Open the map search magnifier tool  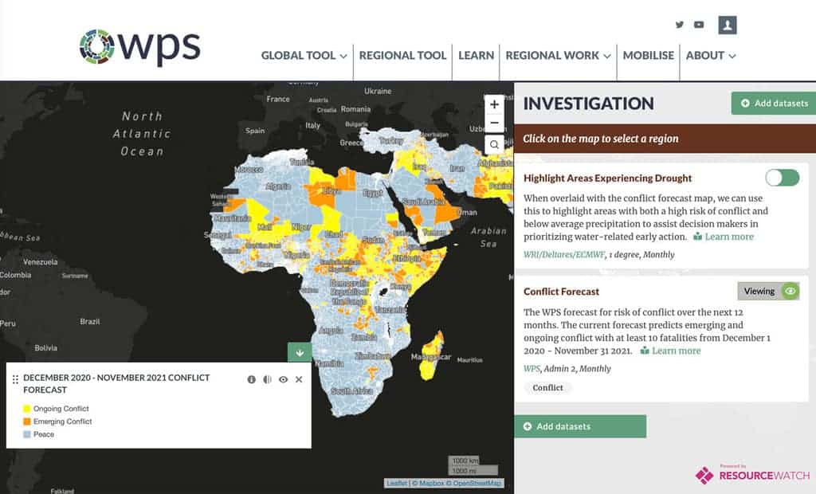tap(494, 144)
